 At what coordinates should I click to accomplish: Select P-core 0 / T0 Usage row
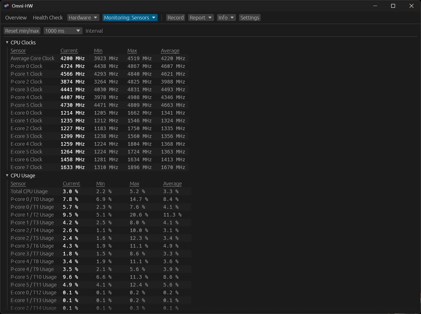[100, 199]
